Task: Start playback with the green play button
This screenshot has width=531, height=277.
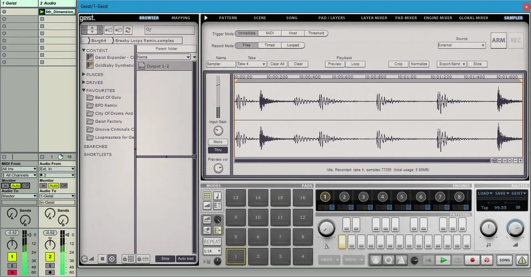Action: tap(443, 260)
